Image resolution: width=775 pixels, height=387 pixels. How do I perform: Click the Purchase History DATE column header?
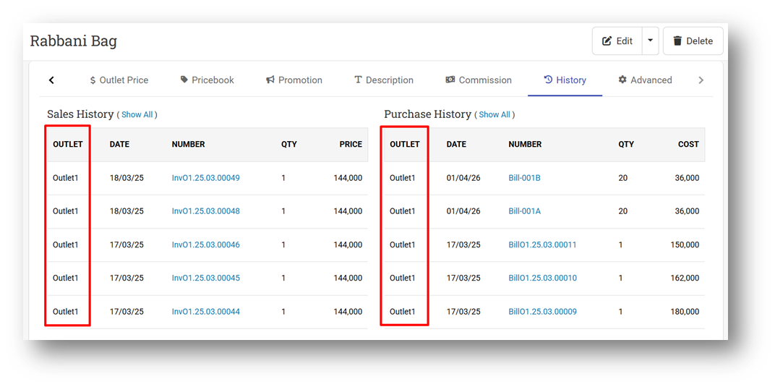456,145
